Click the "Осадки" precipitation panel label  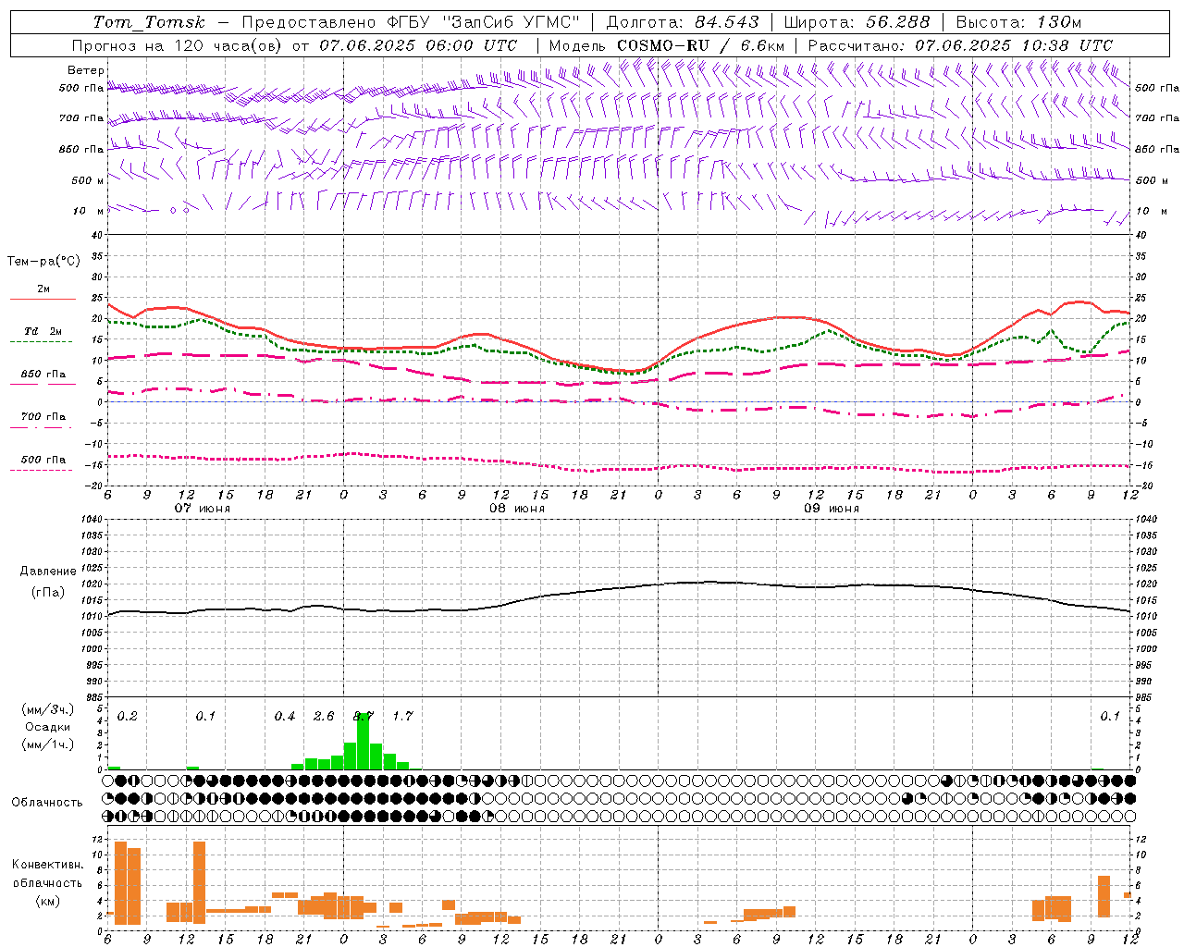click(47, 727)
